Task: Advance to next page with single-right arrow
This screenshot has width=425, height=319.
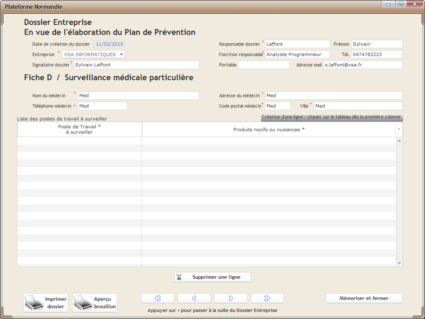Action: pyautogui.click(x=231, y=298)
